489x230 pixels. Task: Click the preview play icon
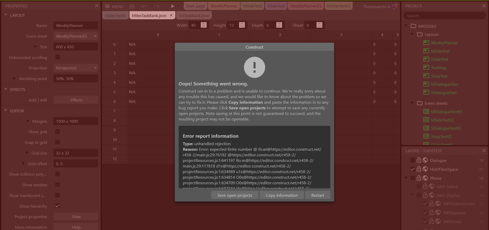click(172, 6)
